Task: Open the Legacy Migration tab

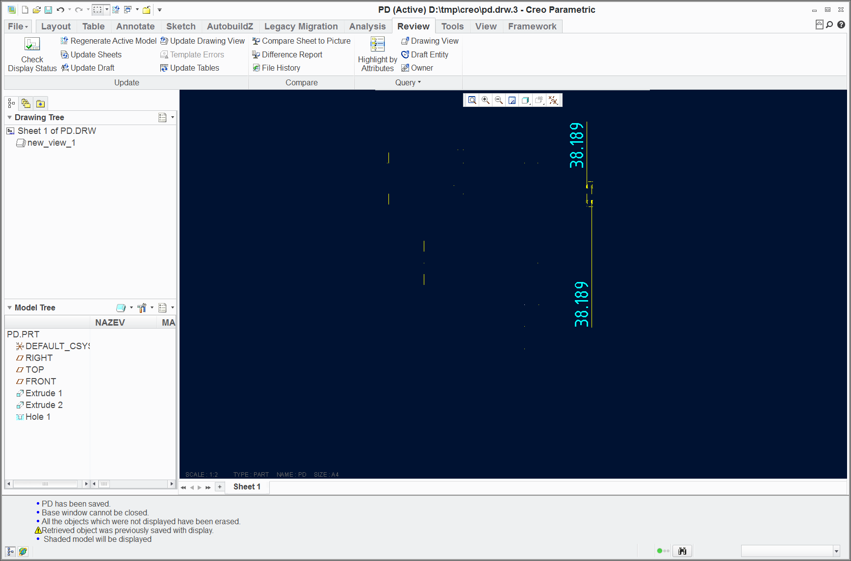Action: coord(301,26)
